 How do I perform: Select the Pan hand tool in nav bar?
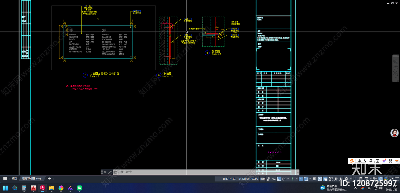(x=396, y=67)
